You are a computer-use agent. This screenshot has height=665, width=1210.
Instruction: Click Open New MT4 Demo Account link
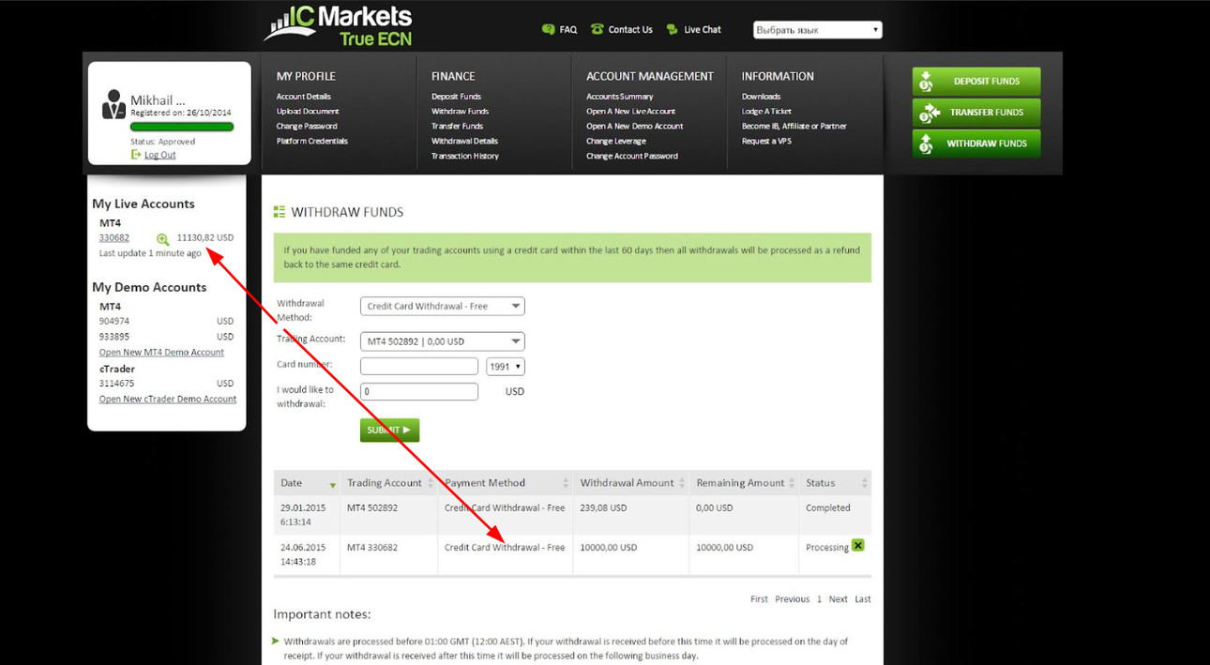click(x=161, y=353)
